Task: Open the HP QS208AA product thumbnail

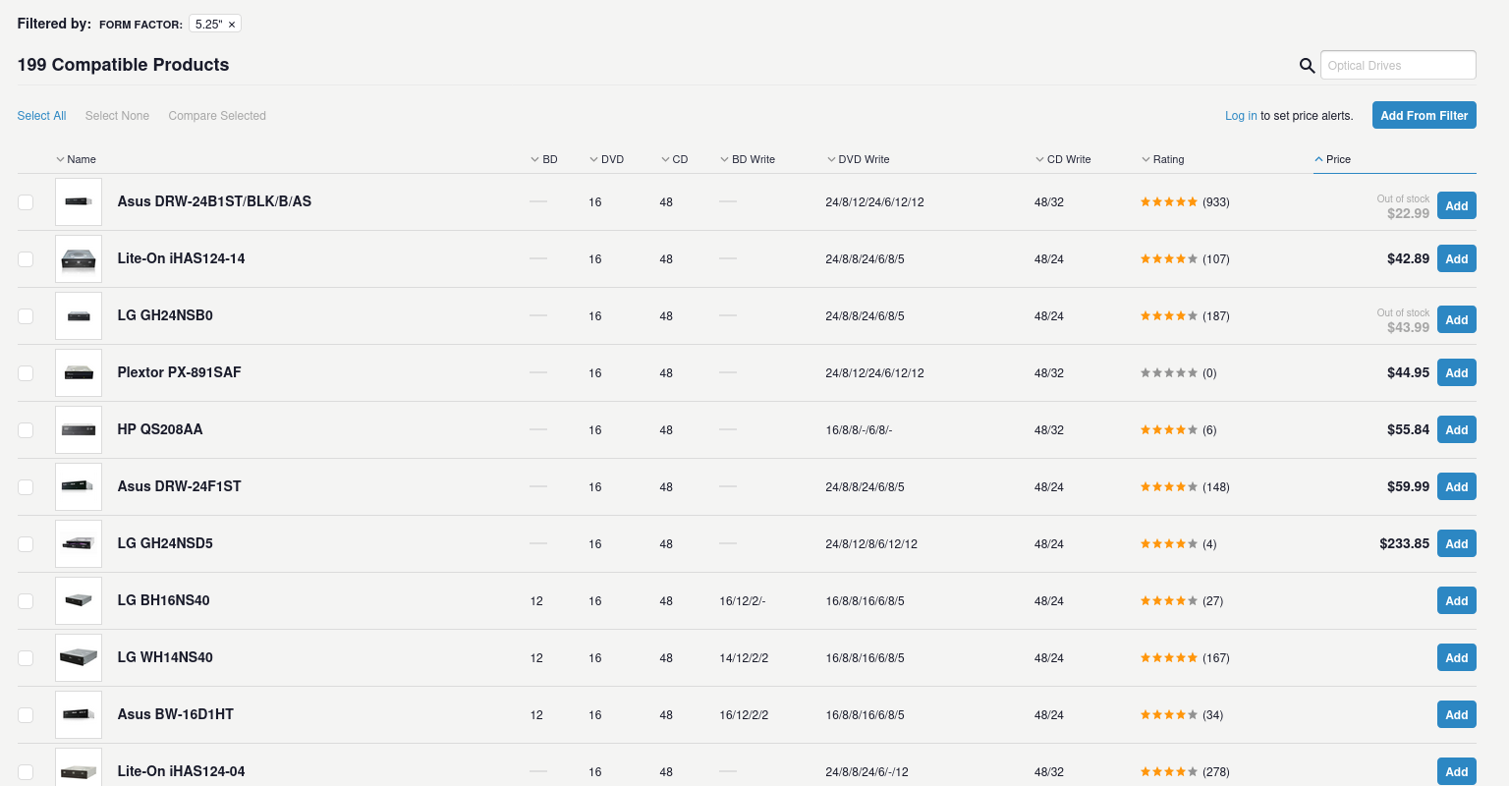Action: click(x=79, y=429)
